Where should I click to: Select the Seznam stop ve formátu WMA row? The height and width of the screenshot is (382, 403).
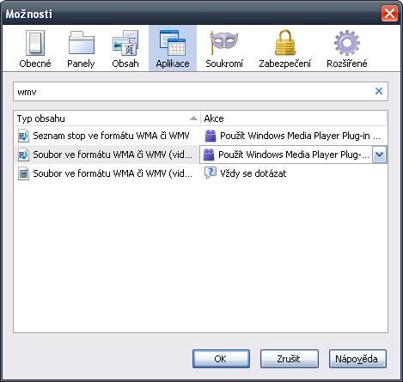point(200,136)
